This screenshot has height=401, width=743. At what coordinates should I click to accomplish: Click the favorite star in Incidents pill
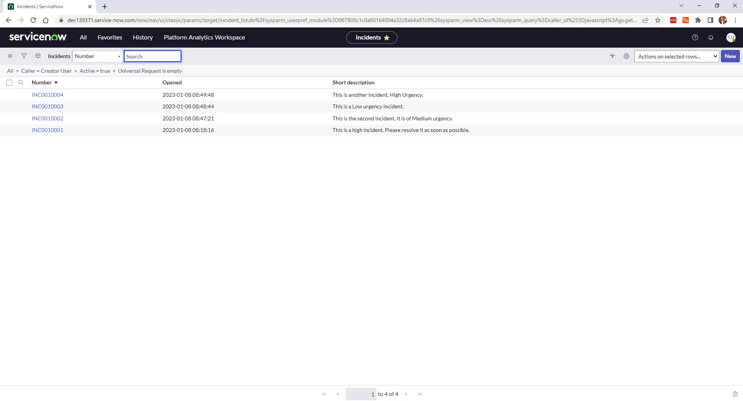point(387,38)
